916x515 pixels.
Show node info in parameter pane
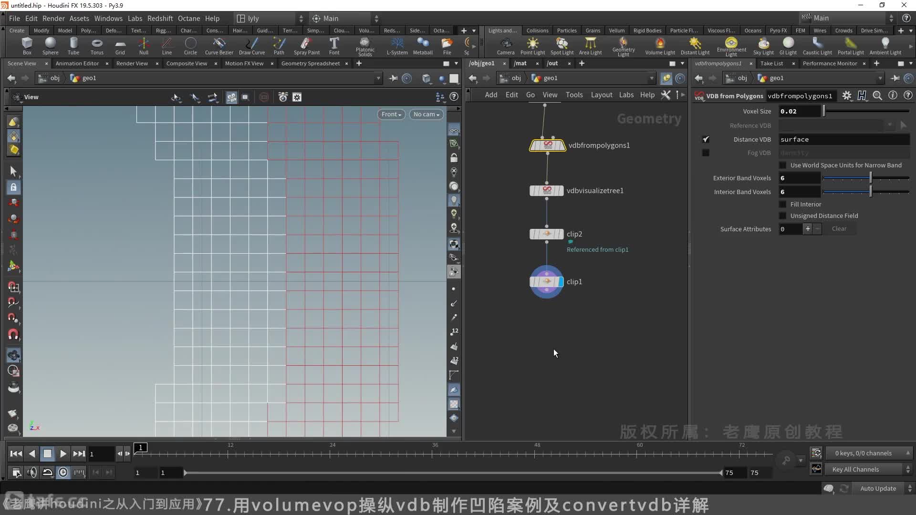(893, 95)
